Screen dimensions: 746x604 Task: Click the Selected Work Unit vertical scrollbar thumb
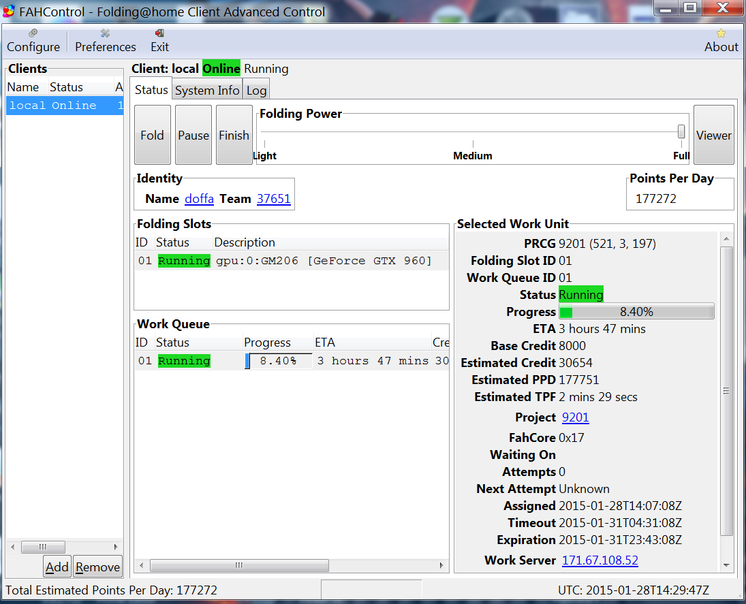(x=726, y=391)
